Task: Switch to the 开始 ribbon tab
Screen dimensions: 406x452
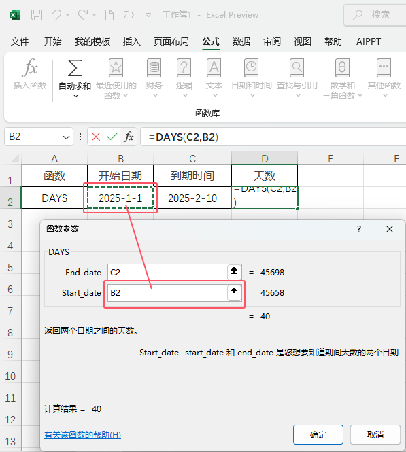Action: (x=53, y=41)
